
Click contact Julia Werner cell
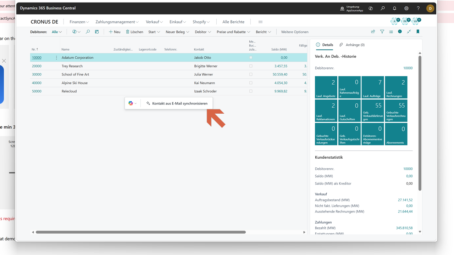pyautogui.click(x=204, y=74)
